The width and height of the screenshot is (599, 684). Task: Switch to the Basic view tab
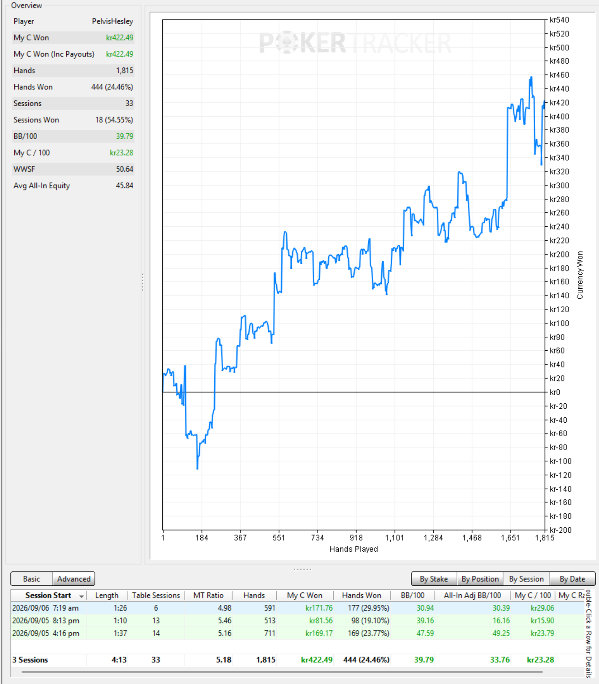(x=32, y=579)
